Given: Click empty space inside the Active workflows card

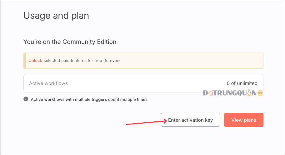Looking at the screenshot, I should pyautogui.click(x=145, y=83).
